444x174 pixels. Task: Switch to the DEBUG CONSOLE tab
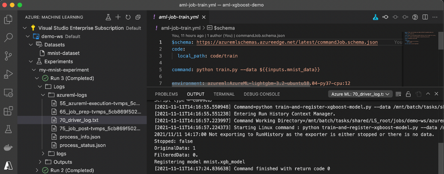(262, 94)
